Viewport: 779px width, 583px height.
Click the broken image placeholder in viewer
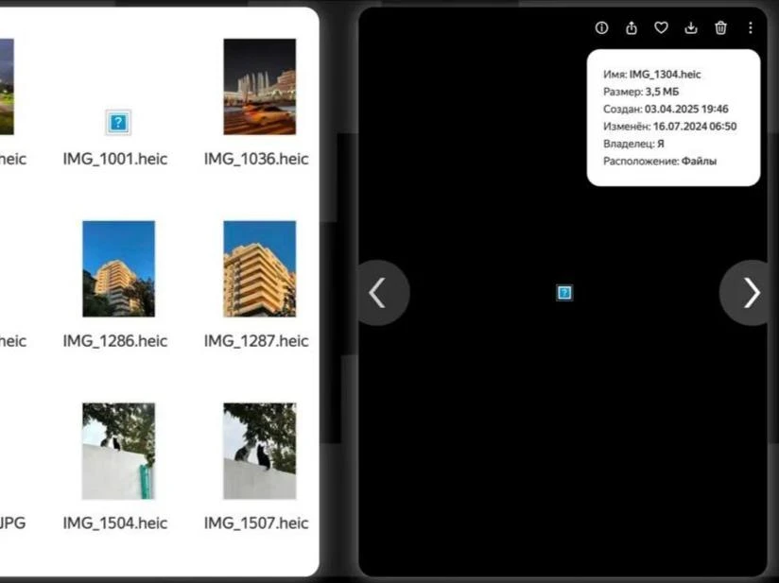pyautogui.click(x=564, y=293)
